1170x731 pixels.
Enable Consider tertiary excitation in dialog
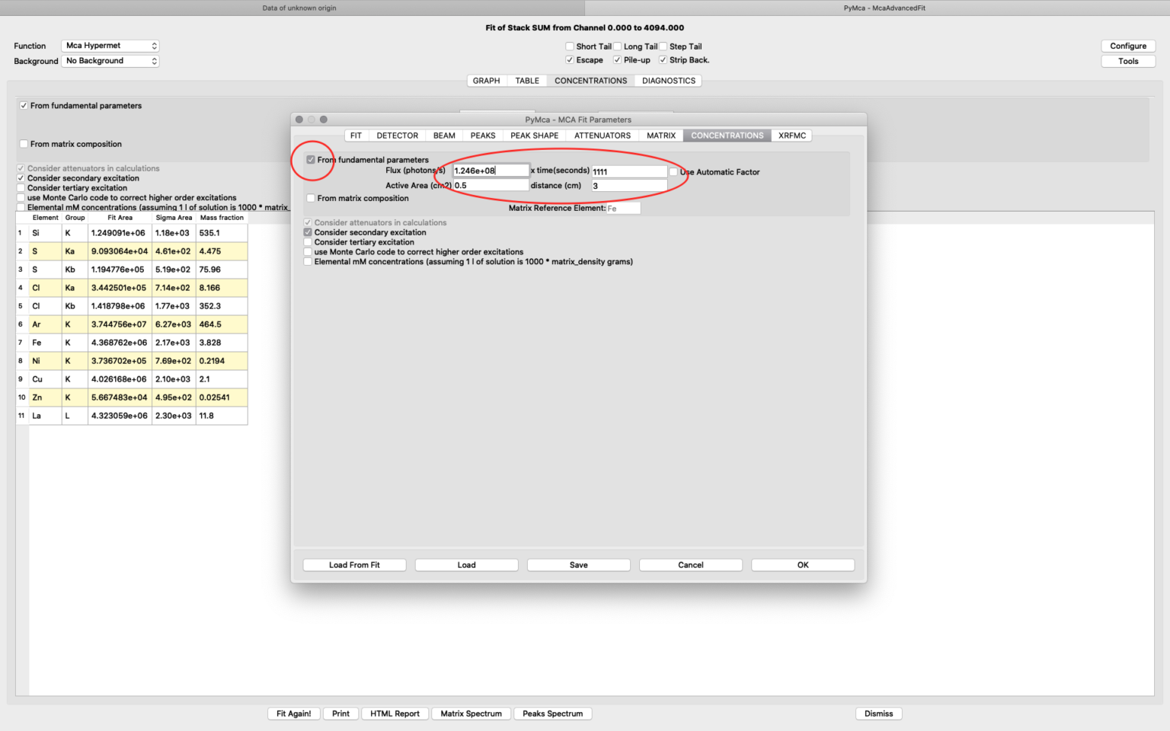click(308, 242)
